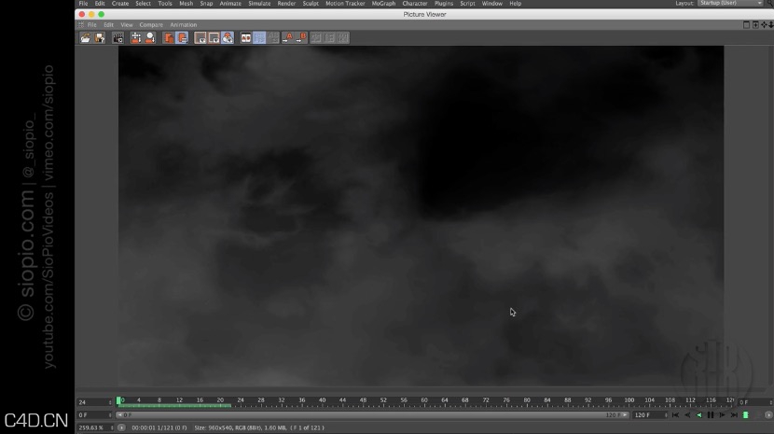Click the window layout icon at top right
774x434 pixels.
pos(746,24)
